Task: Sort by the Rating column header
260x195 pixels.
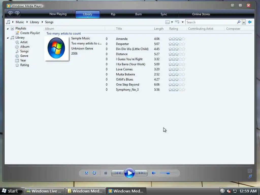Action: point(173,29)
